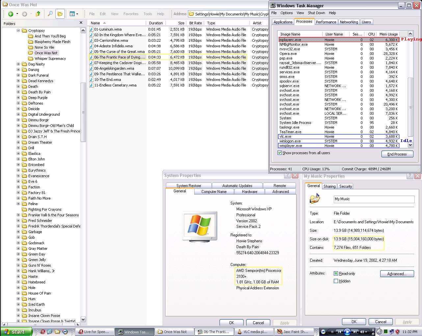The height and width of the screenshot is (336, 422).
Task: Click the Opera icon in Quick Launch
Action: 42,332
